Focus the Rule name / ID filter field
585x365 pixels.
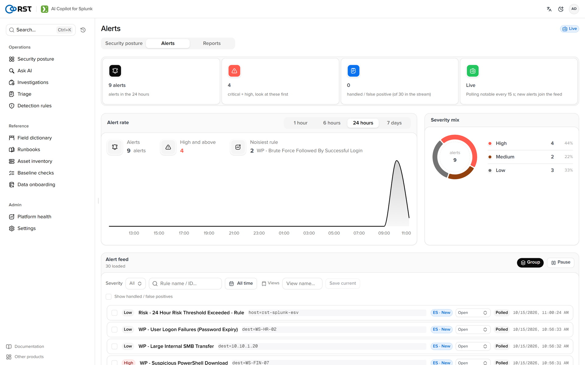(185, 283)
